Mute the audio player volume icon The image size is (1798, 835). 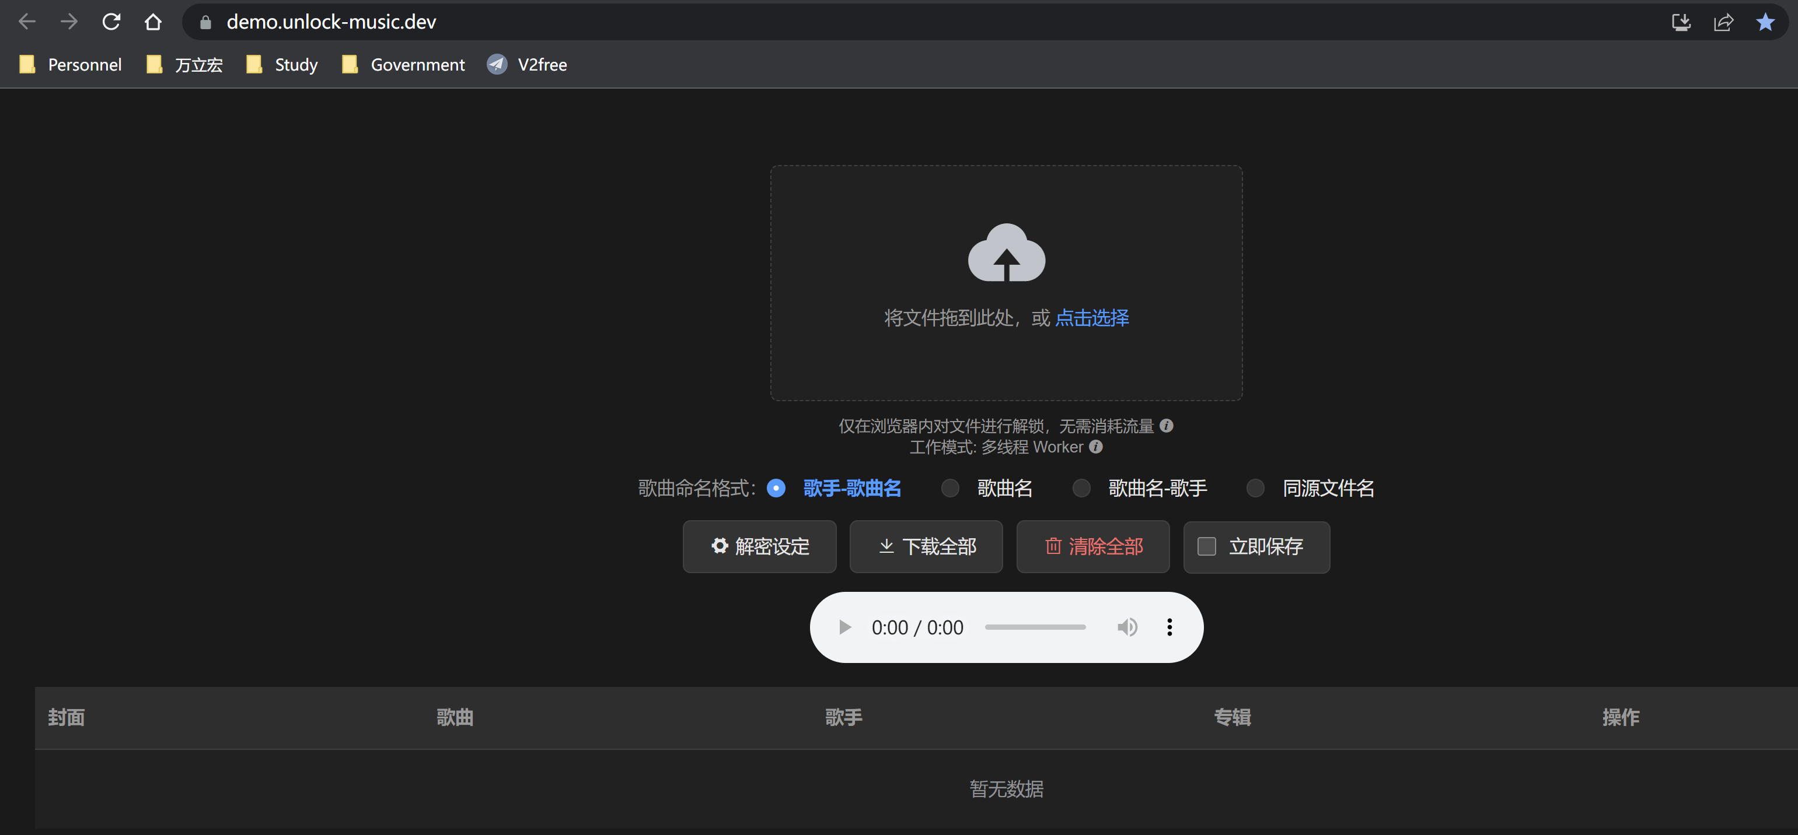click(x=1126, y=627)
